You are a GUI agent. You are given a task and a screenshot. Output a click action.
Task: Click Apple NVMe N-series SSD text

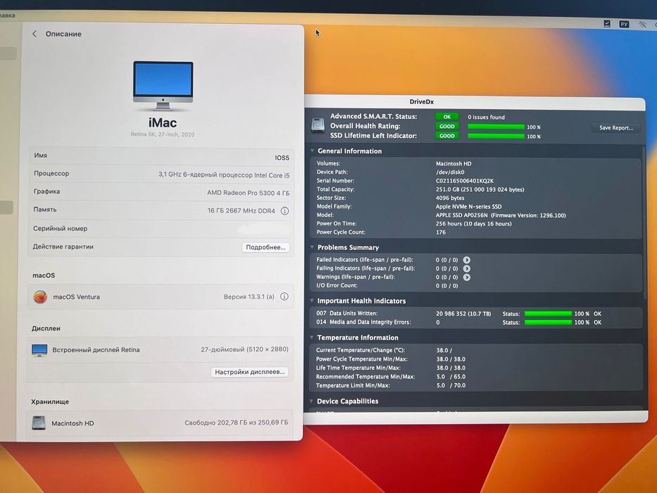[x=468, y=206]
